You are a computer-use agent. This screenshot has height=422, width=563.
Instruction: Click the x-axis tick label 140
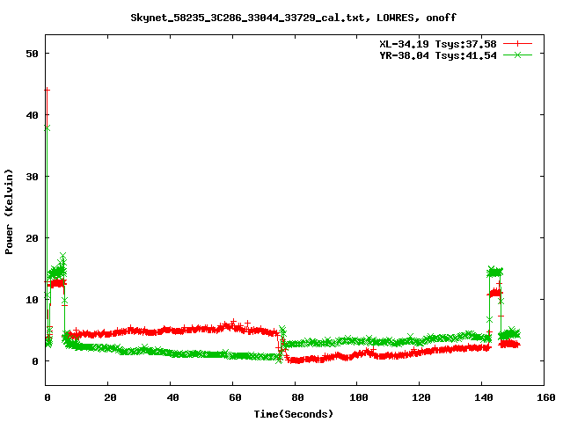tap(484, 397)
